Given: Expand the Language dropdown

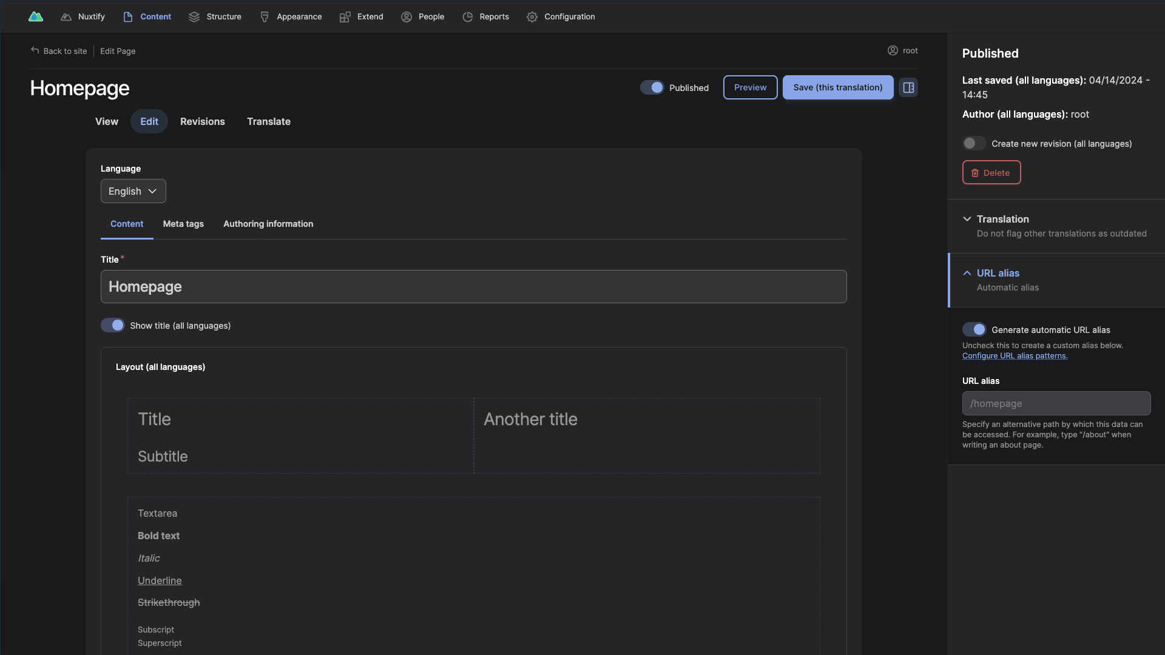Looking at the screenshot, I should coord(133,190).
